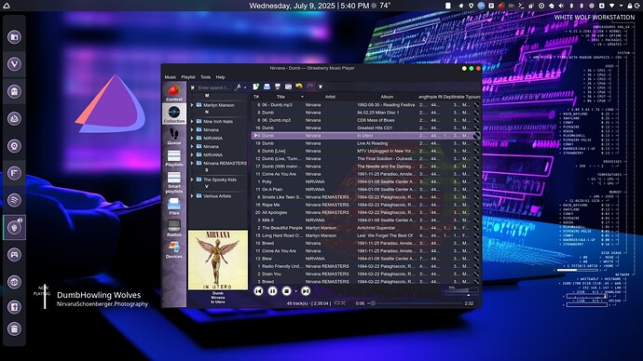This screenshot has height=361, width=643.
Task: Open the Playlists sidebar tab
Action: coord(174,158)
